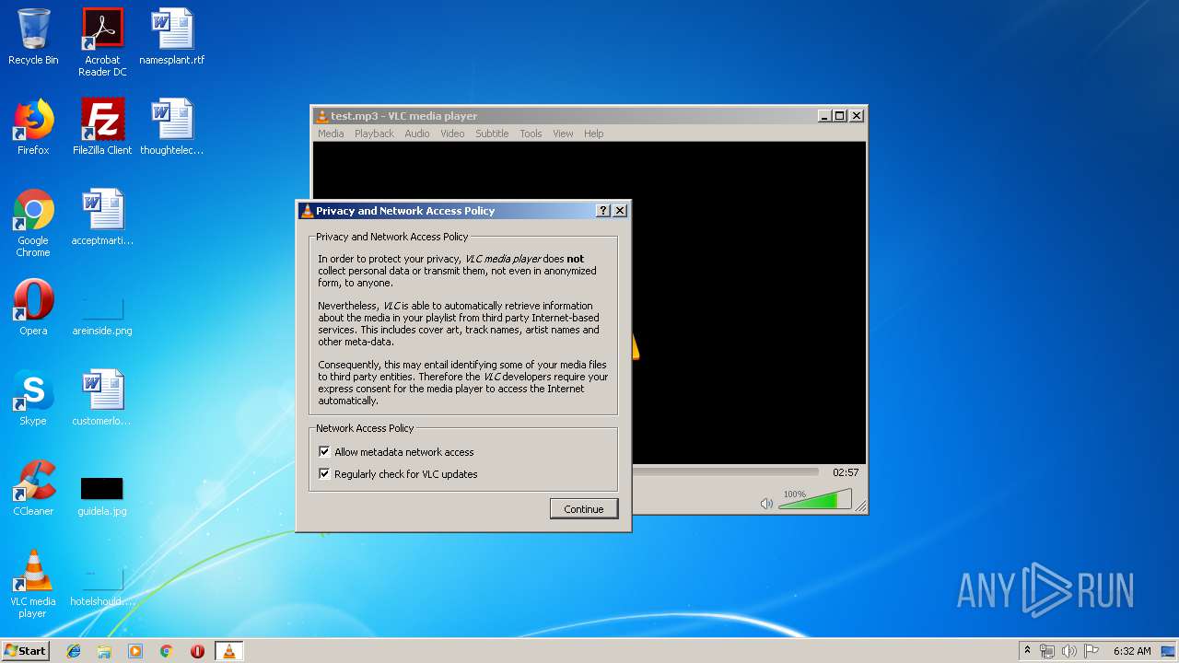Open the Tools menu in VLC

click(x=531, y=134)
